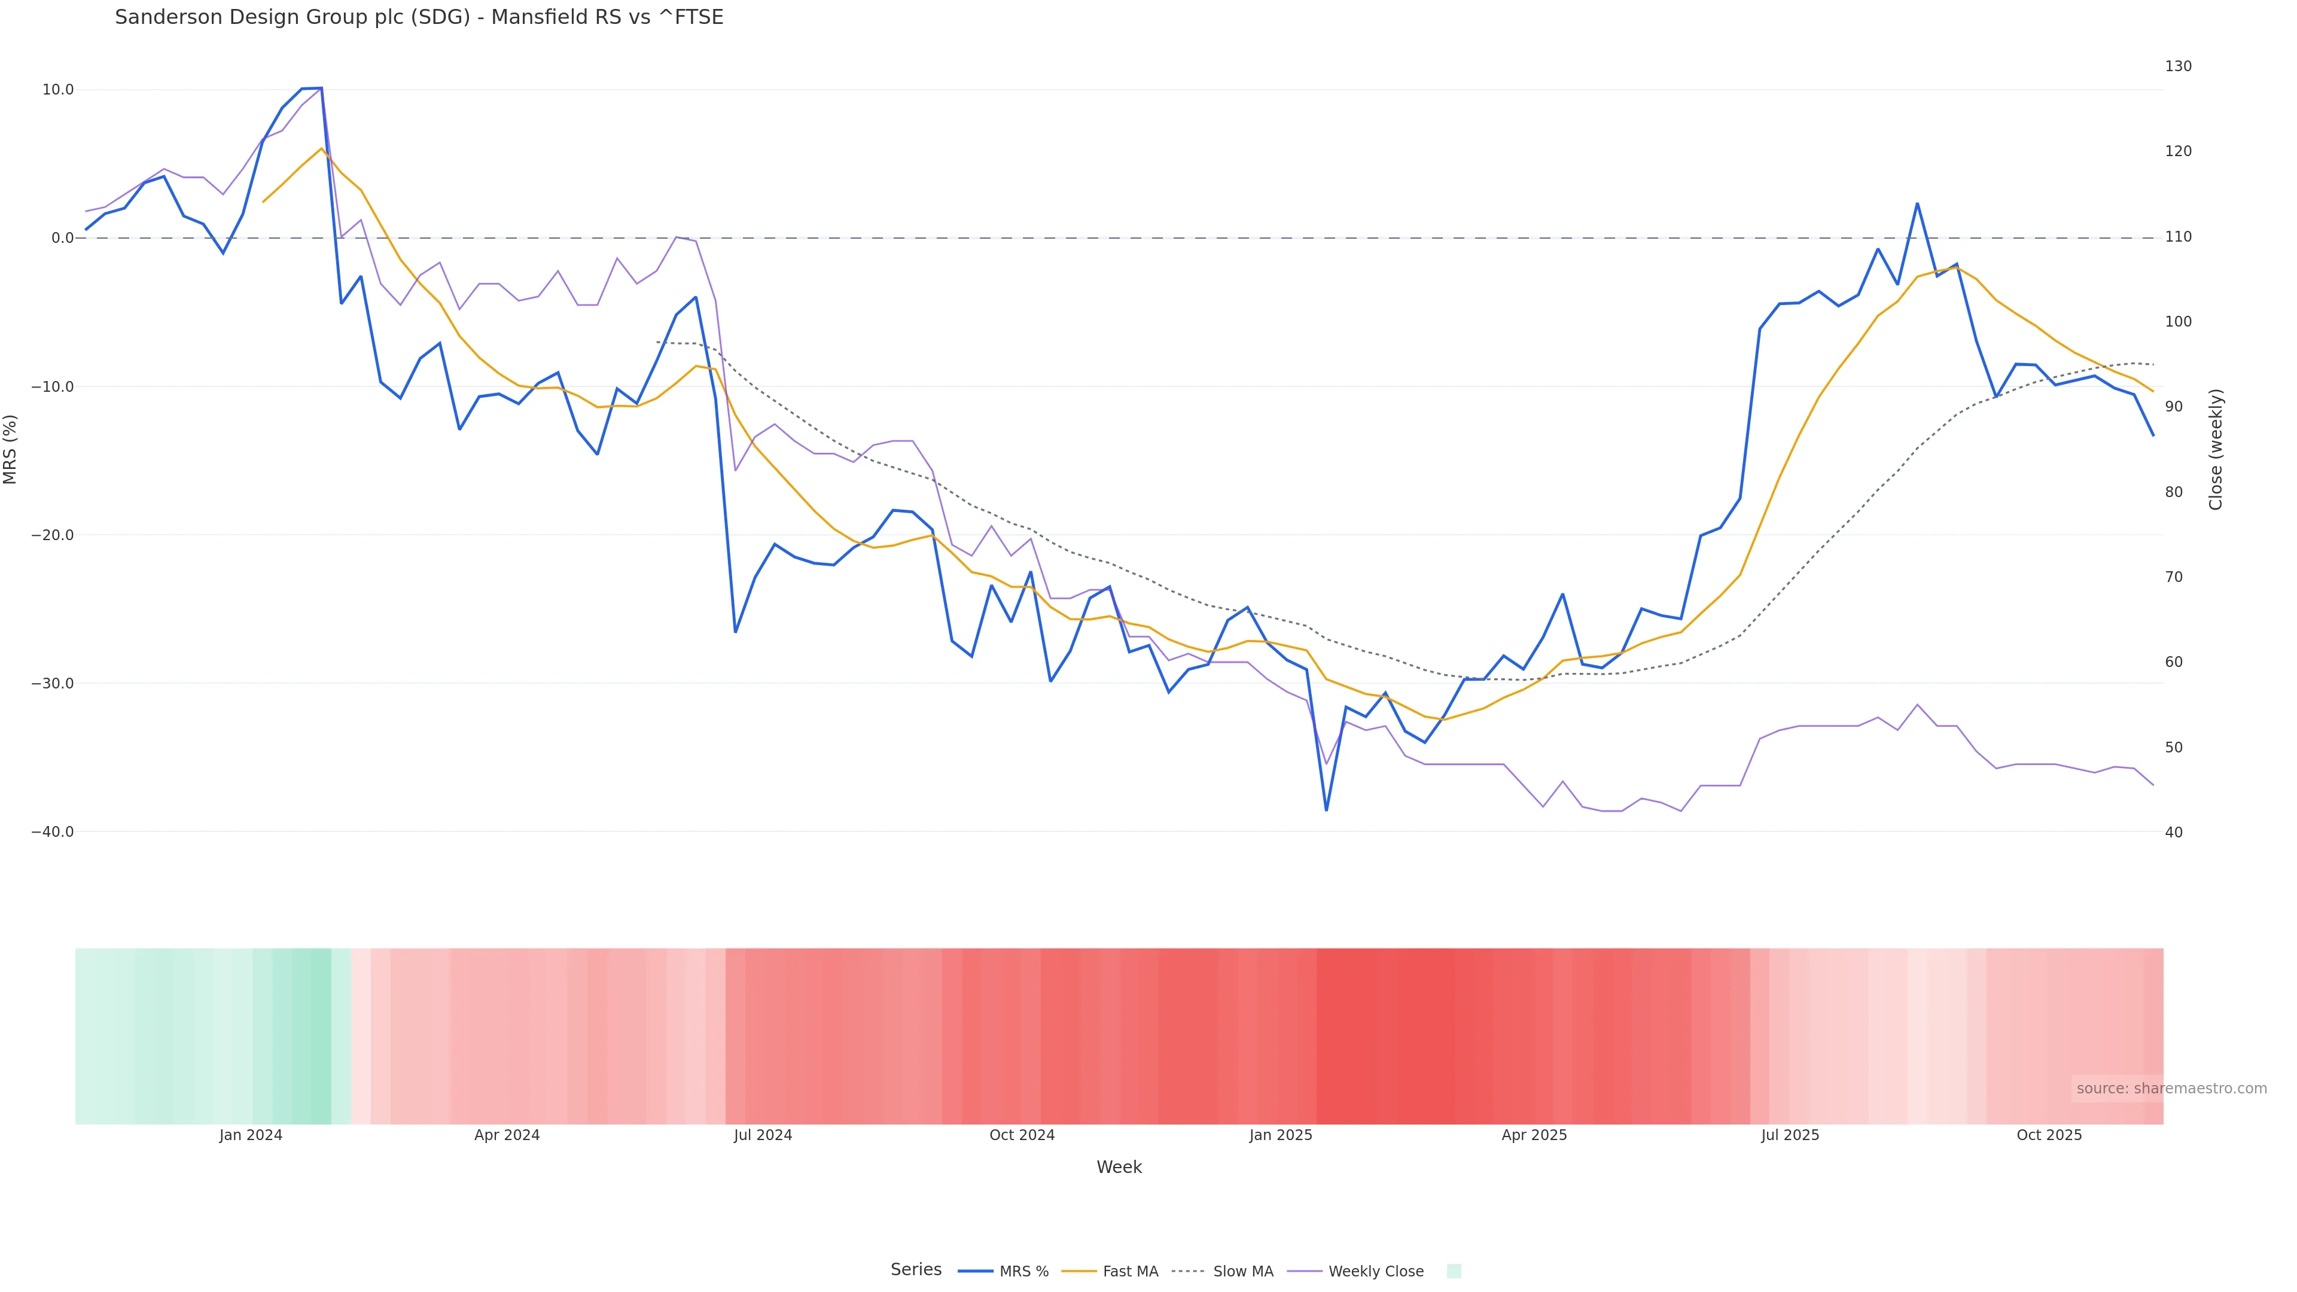Select the Jan 2025 tick label
Image resolution: width=2297 pixels, height=1292 pixels.
[1281, 1135]
